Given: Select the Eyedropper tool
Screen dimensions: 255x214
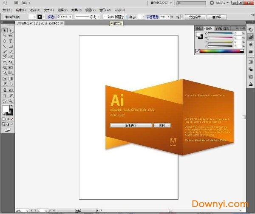Looking at the screenshot, I should click(5, 84).
